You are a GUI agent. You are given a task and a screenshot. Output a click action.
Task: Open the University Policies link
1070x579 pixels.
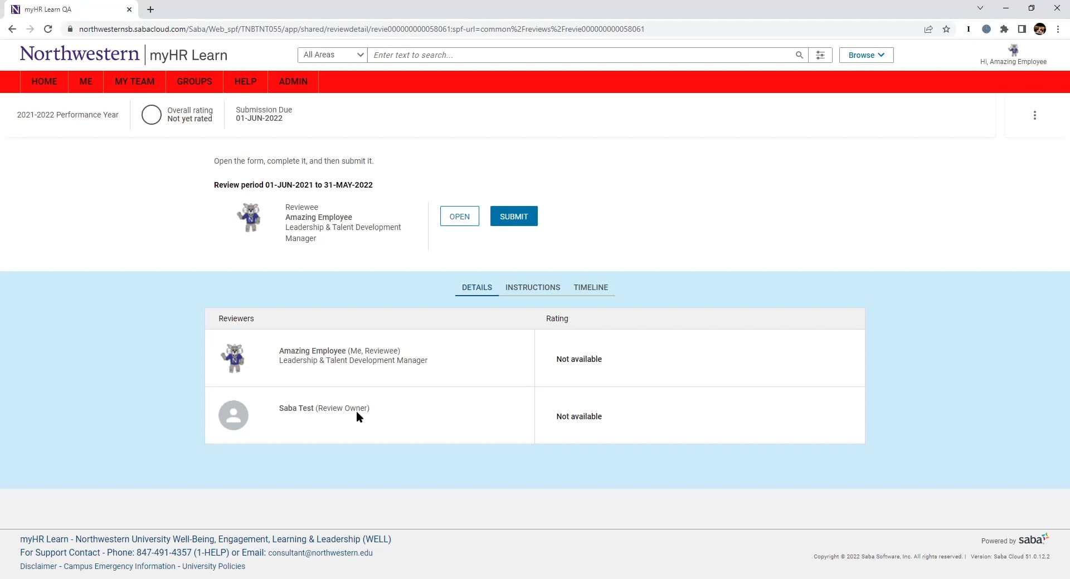[213, 566]
